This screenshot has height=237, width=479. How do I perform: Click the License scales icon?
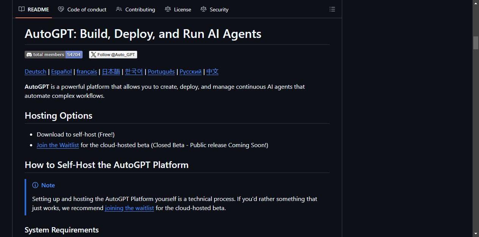coord(168,9)
